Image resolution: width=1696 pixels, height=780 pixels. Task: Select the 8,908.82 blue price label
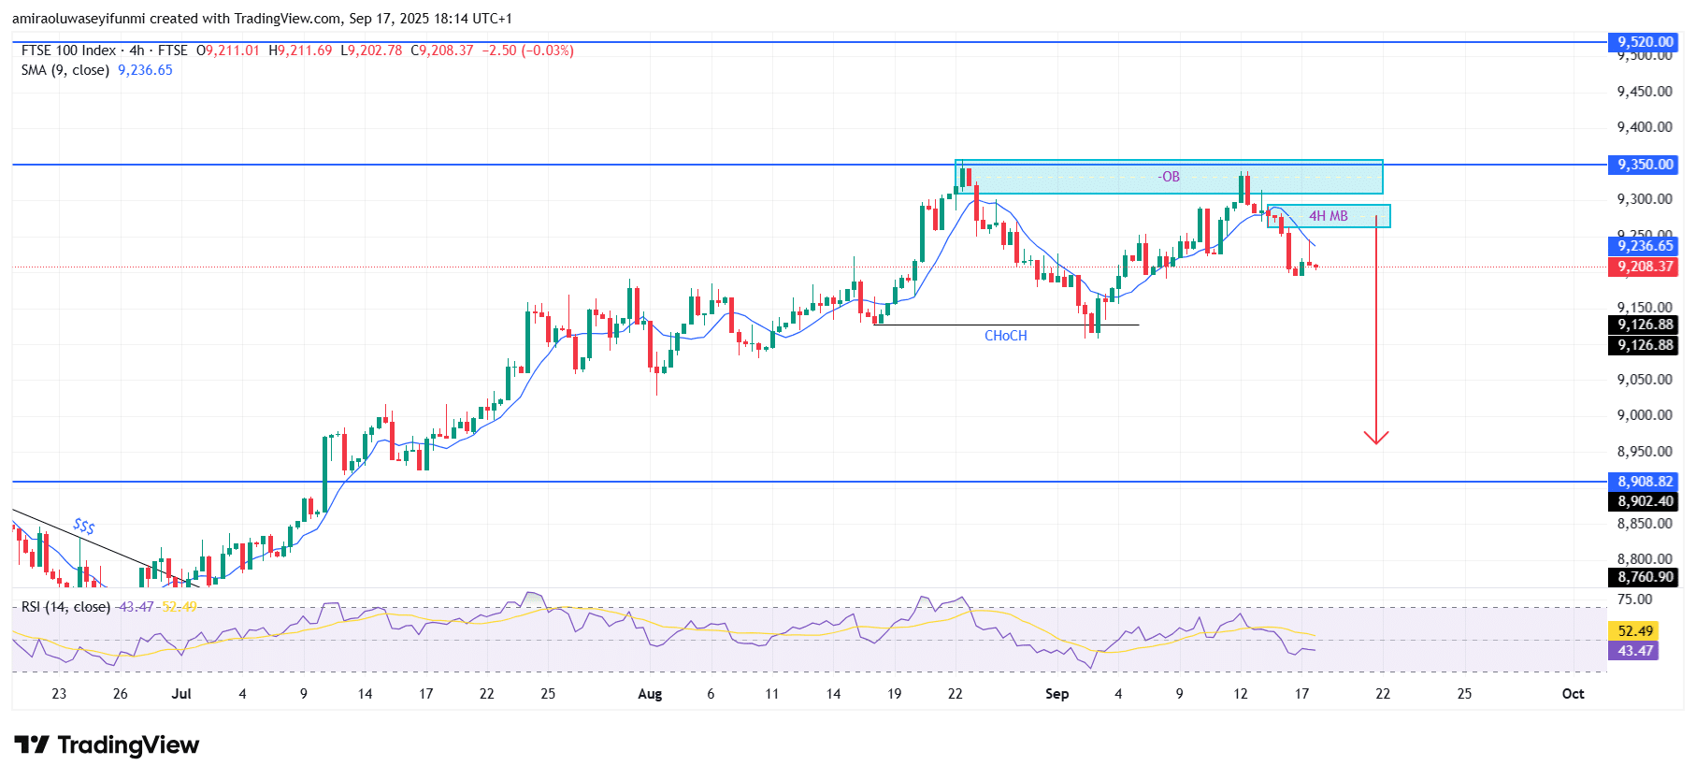(x=1645, y=482)
